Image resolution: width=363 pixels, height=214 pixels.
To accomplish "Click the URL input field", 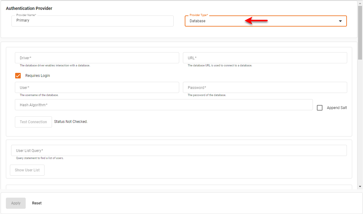I will (x=265, y=58).
